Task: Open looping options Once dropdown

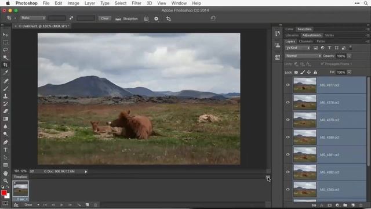Action: 32,205
